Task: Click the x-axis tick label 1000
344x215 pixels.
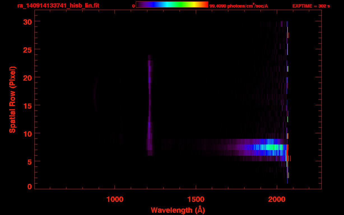Action: pyautogui.click(x=115, y=199)
